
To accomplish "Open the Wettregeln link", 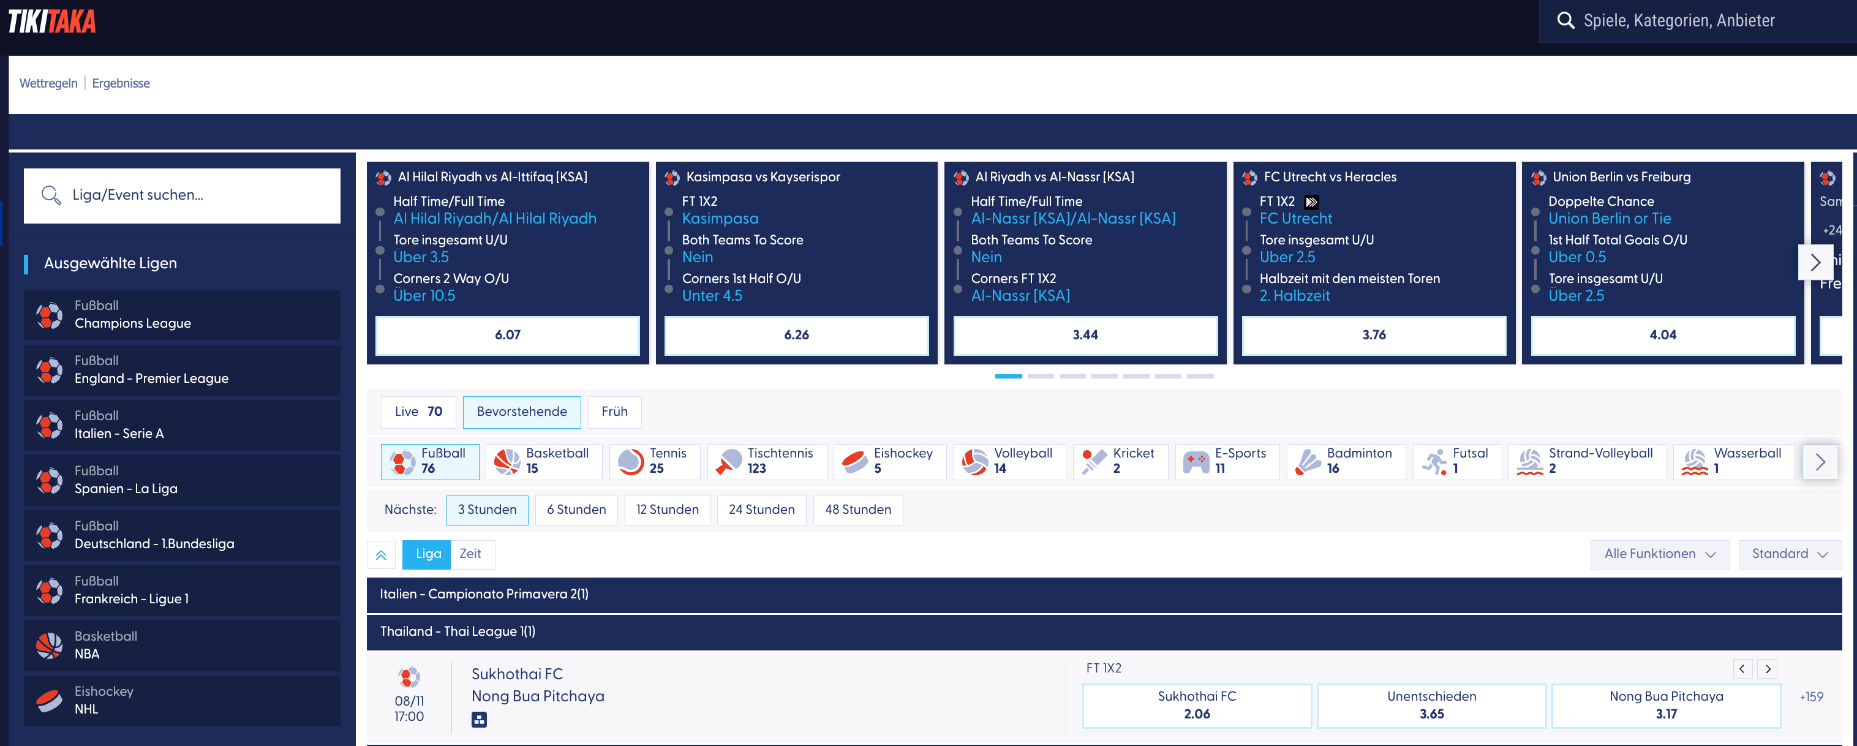I will point(48,84).
